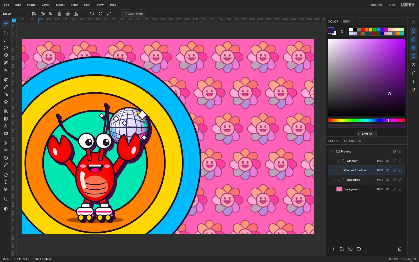Pick the red swatch in palette
The height and width of the screenshot is (262, 419).
coord(363,30)
